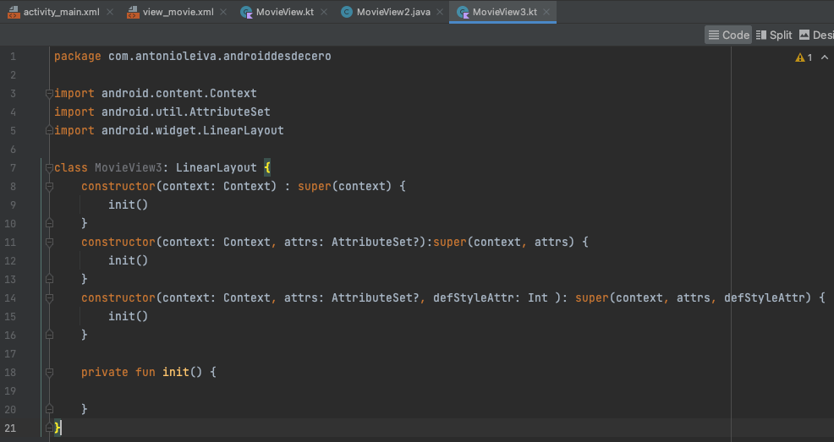Click LinearLayout in the class declaration

pos(217,168)
